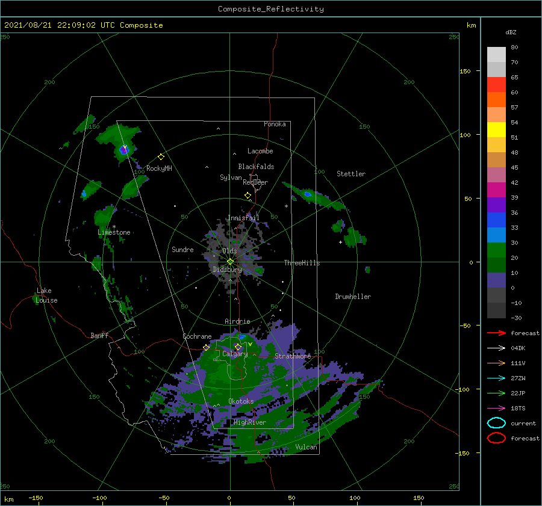Click the Olds city label
The image size is (542, 506).
(229, 251)
